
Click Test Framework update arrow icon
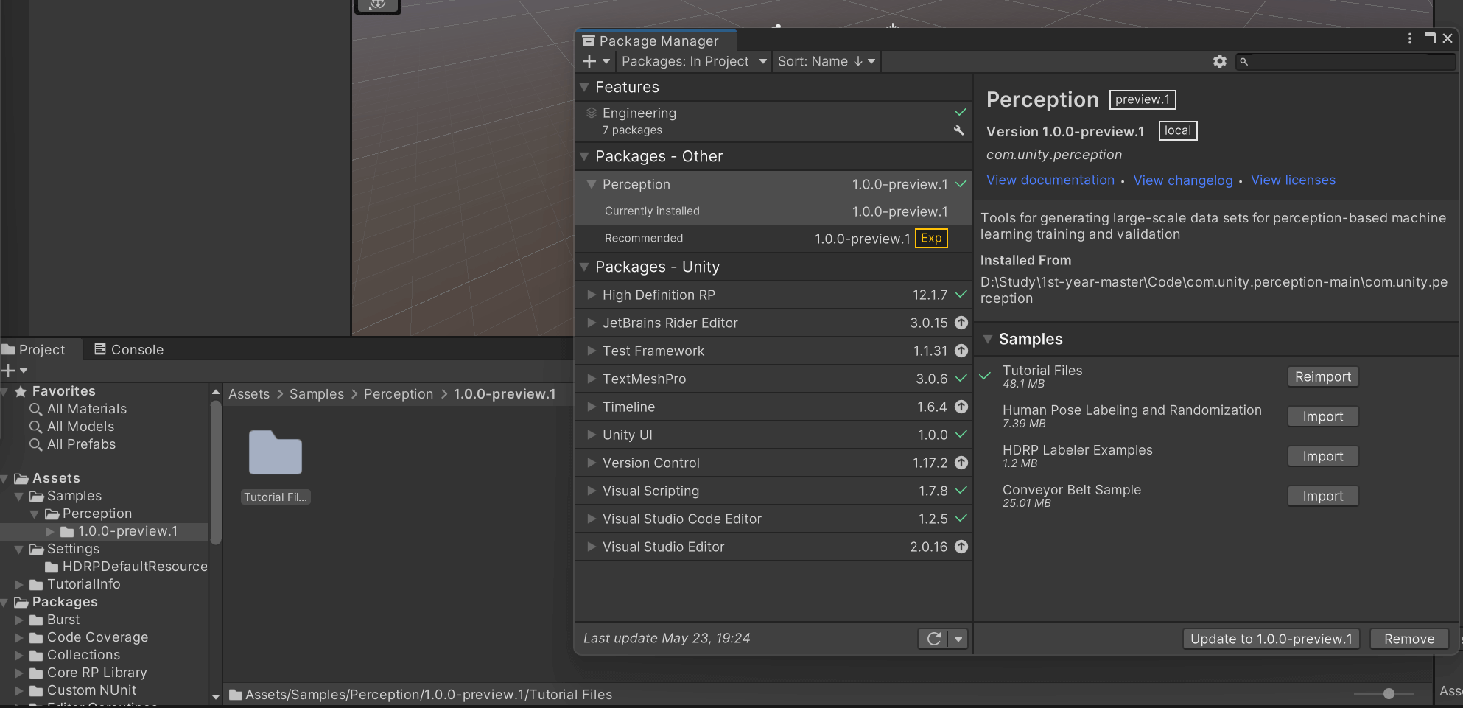click(961, 351)
